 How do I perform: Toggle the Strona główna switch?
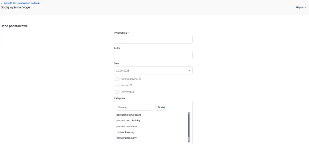[x=117, y=79]
